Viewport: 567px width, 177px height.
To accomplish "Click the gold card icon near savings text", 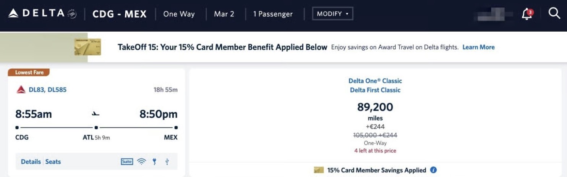I will point(319,170).
